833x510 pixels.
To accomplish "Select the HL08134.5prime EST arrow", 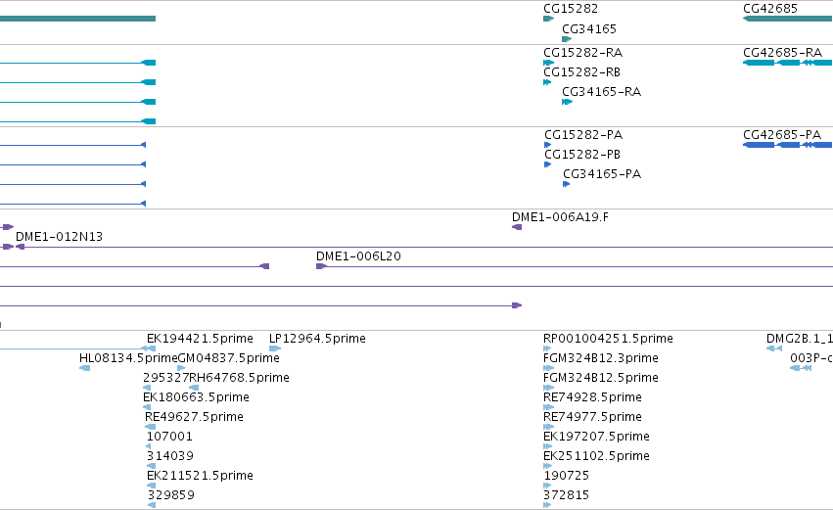I will (84, 368).
